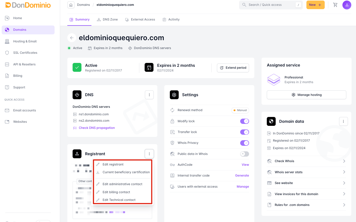The width and height of the screenshot is (356, 222).
Task: Click the Websites sidebar icon
Action: pyautogui.click(x=7, y=122)
